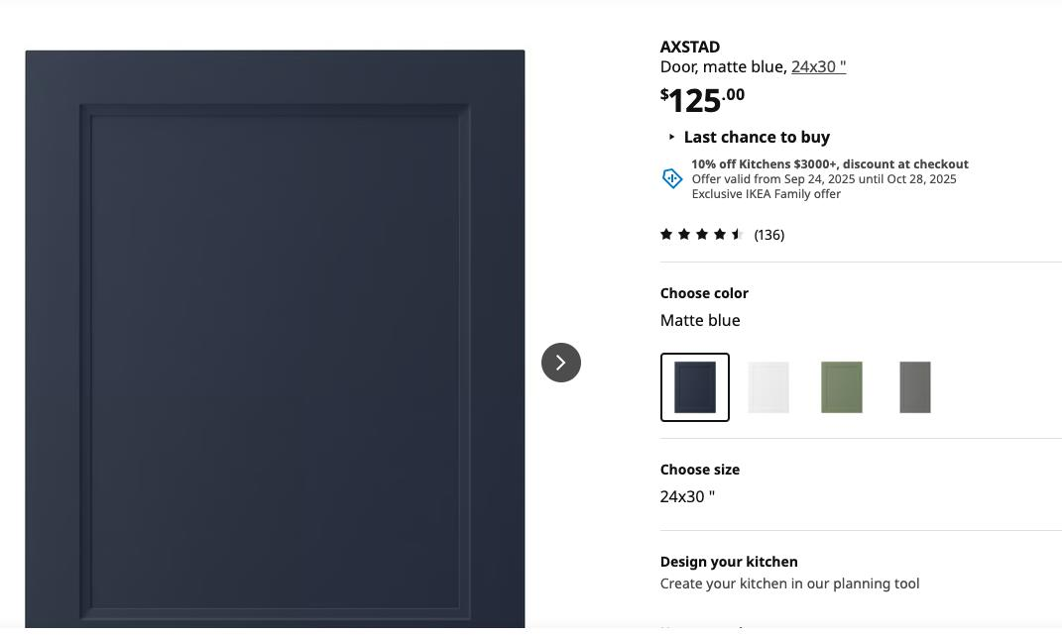This screenshot has height=635, width=1062.
Task: Open the 24x30 " size link
Action: (818, 66)
